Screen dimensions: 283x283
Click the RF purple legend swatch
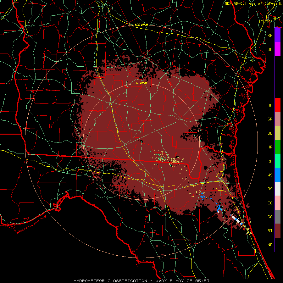click(278, 35)
